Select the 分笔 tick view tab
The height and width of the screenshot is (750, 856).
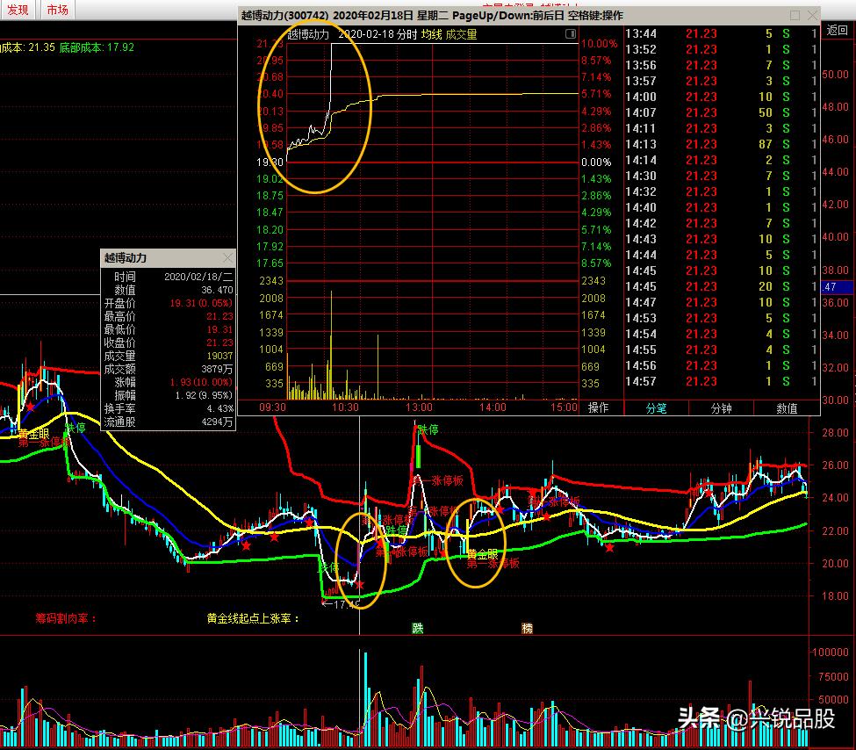point(656,407)
